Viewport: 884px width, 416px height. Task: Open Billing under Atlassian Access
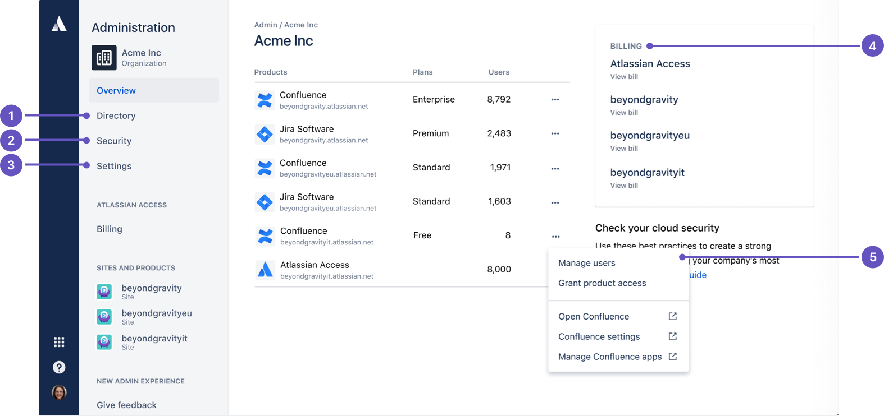coord(110,229)
